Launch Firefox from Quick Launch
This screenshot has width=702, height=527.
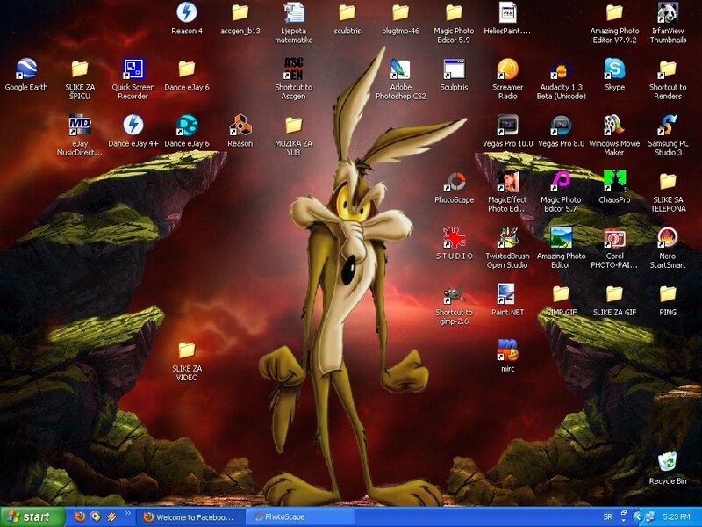[80, 516]
